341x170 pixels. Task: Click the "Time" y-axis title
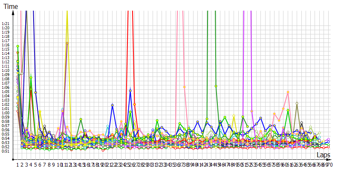click(11, 6)
